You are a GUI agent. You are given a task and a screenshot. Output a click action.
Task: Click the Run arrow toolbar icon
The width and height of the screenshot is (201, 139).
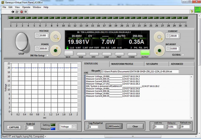click(13, 12)
